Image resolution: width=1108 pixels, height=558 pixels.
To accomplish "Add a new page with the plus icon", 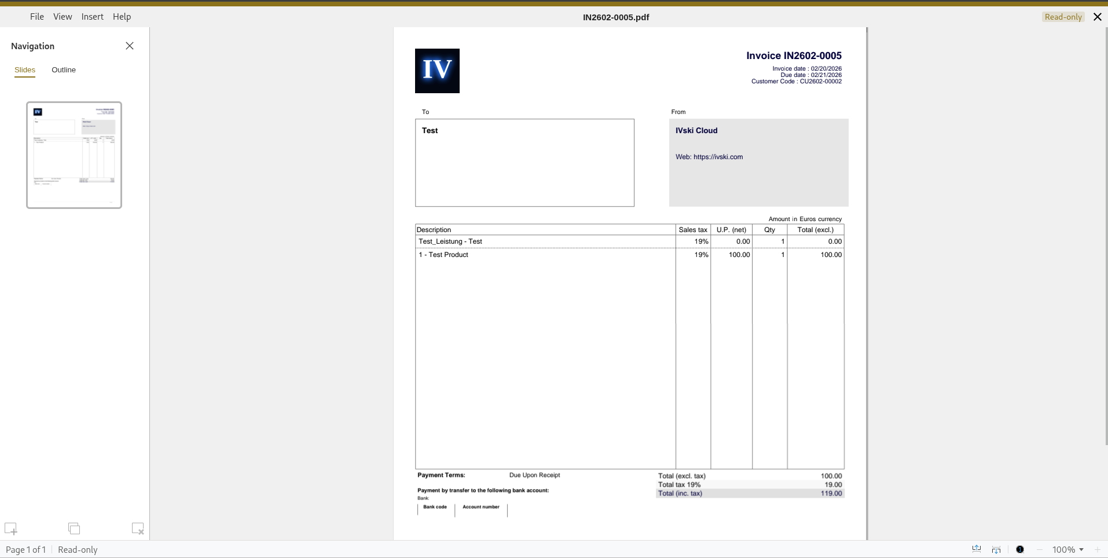I will (11, 528).
